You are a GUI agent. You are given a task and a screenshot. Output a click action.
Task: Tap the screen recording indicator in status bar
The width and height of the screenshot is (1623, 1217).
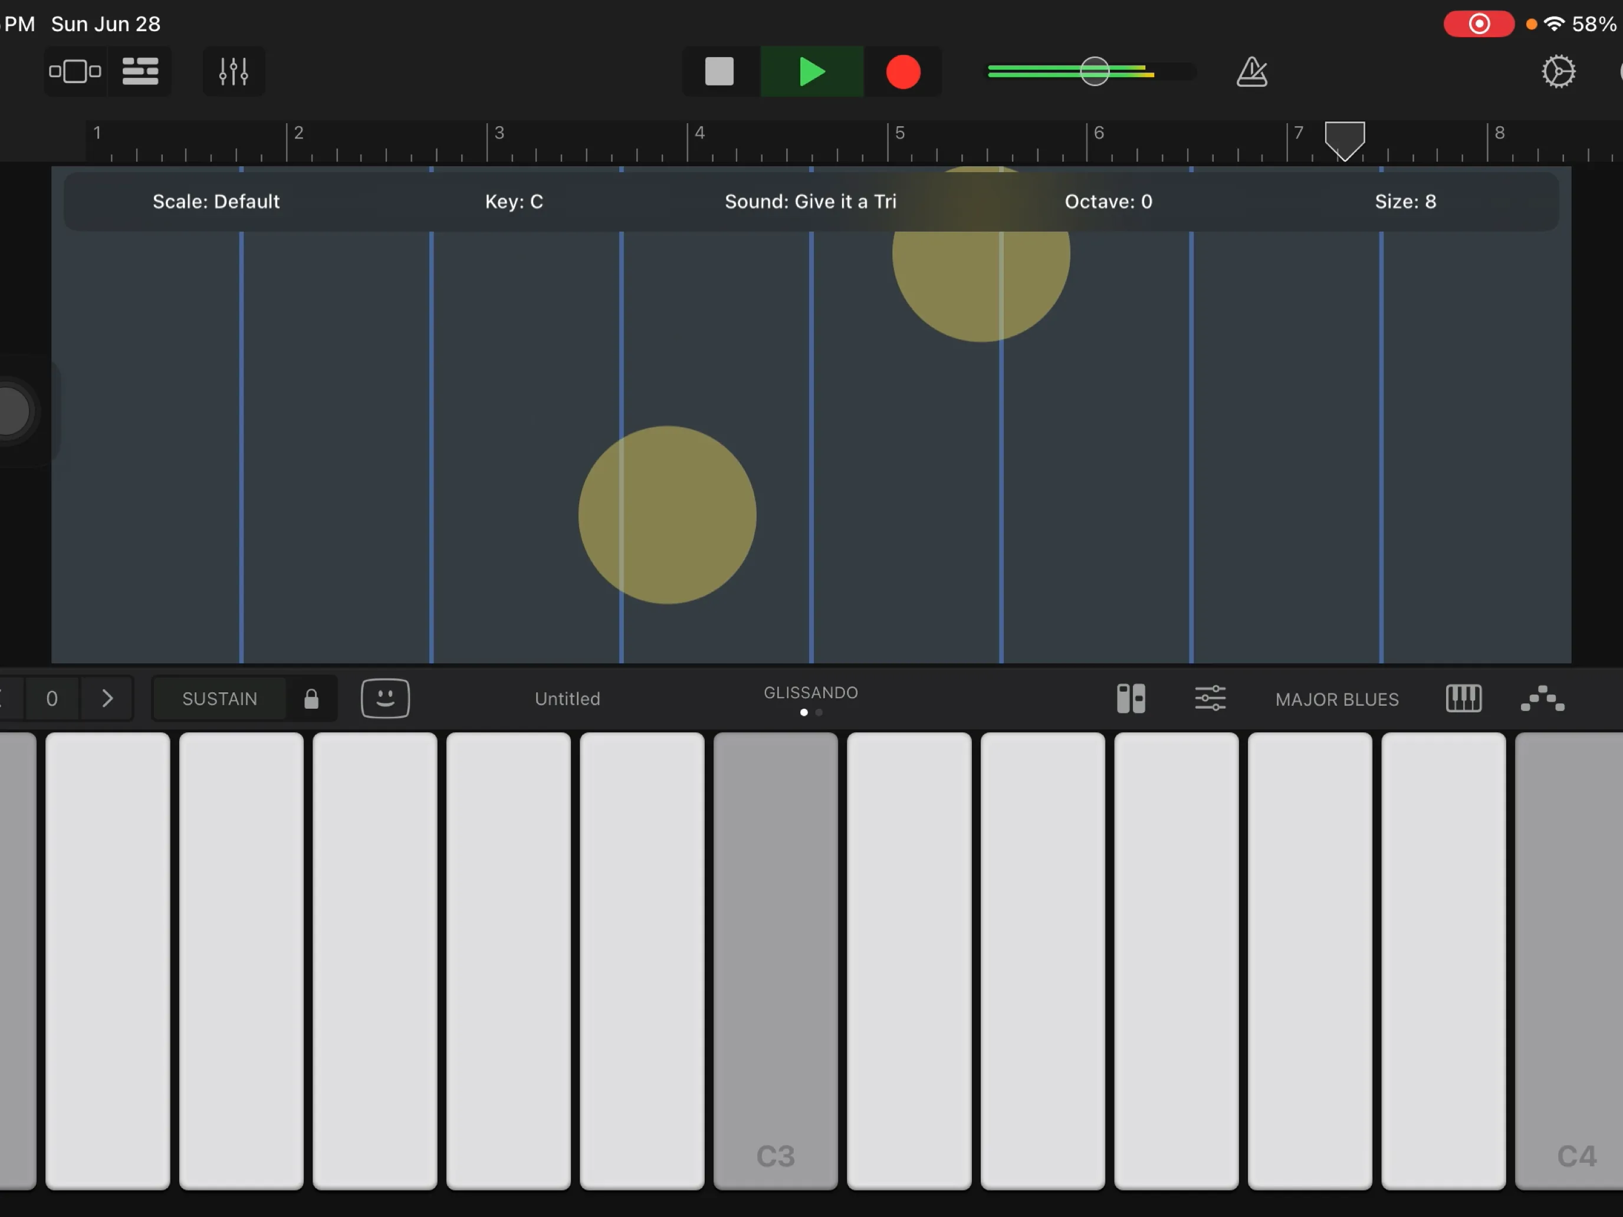point(1479,24)
